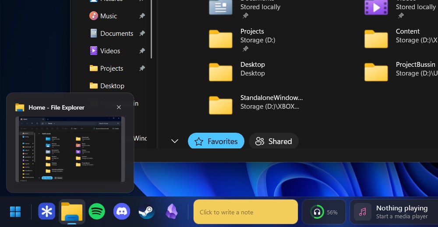Open the StandaloneWindow... folder
Screen dimensions: 438x227
[220, 106]
